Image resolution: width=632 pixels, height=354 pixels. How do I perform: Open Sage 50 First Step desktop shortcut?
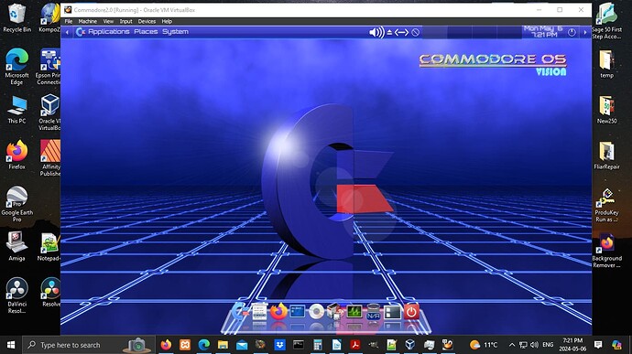coord(606,21)
